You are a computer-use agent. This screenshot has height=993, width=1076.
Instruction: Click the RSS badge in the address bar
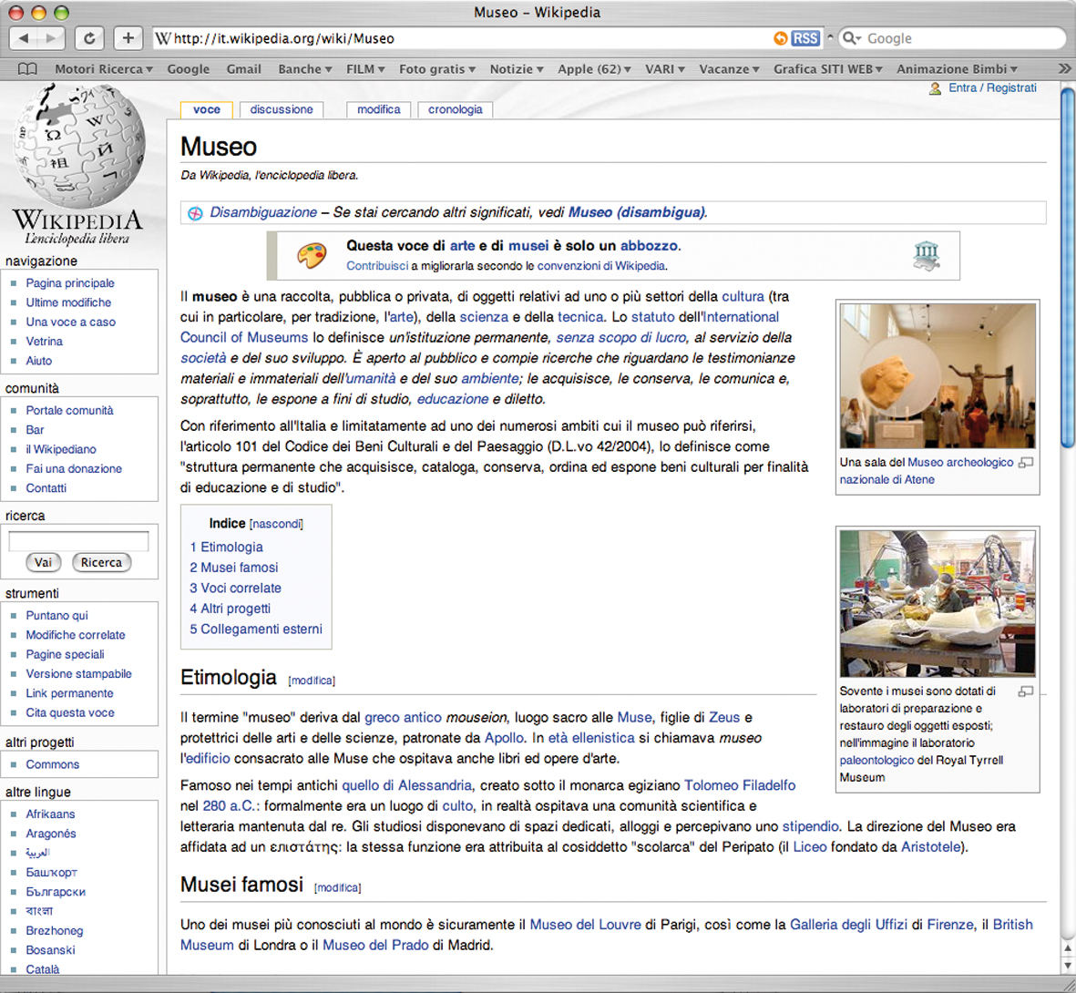point(804,38)
